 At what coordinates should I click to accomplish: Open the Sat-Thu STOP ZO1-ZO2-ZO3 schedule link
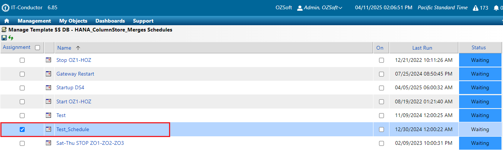tap(90, 143)
